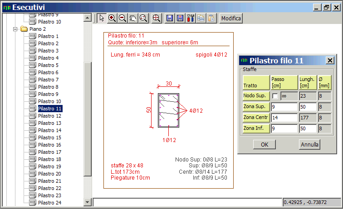The image size is (343, 209).
Task: Close the Pilastro filo 11 dialog
Action: (x=330, y=61)
